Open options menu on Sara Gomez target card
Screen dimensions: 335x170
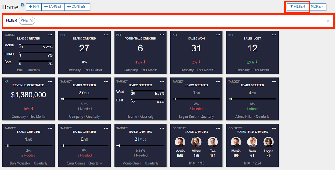point(106,128)
